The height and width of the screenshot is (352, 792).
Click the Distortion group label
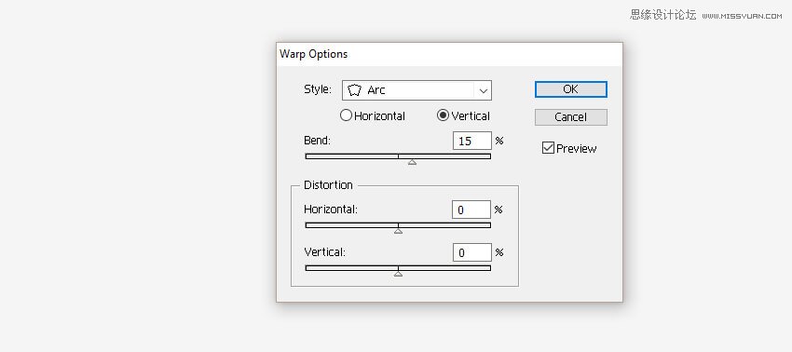click(328, 184)
